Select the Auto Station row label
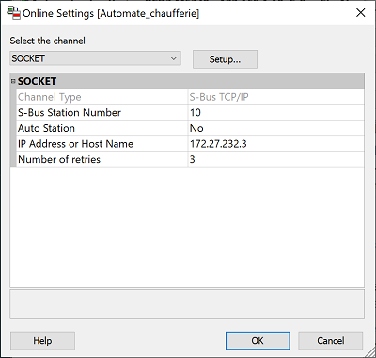The width and height of the screenshot is (376, 358). 46,128
